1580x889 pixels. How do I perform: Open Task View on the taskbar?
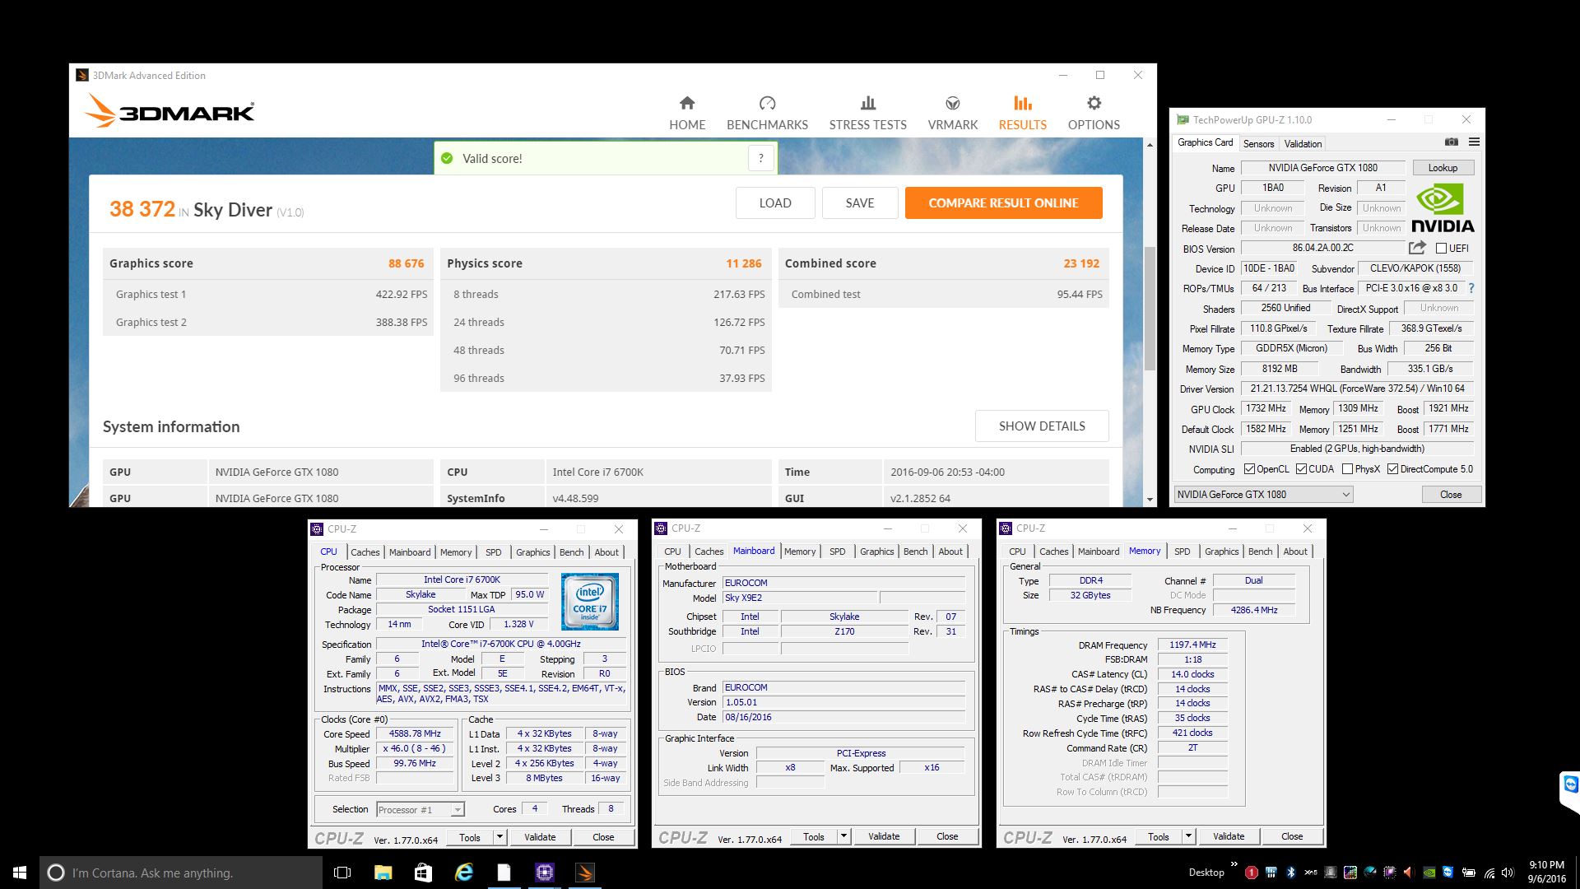[342, 873]
